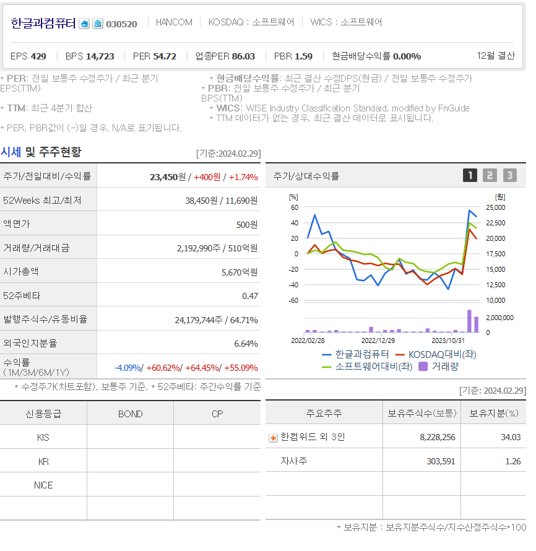The height and width of the screenshot is (551, 536).
Task: Click the 신용등급 column header
Action: (43, 414)
